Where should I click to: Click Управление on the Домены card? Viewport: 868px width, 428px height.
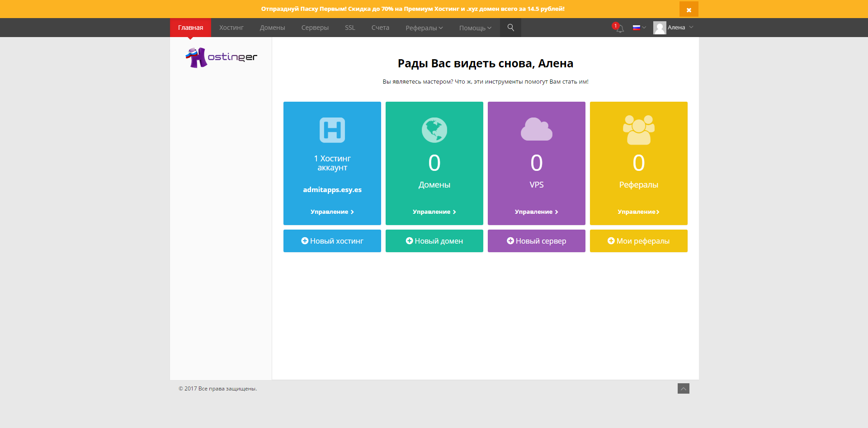[434, 212]
